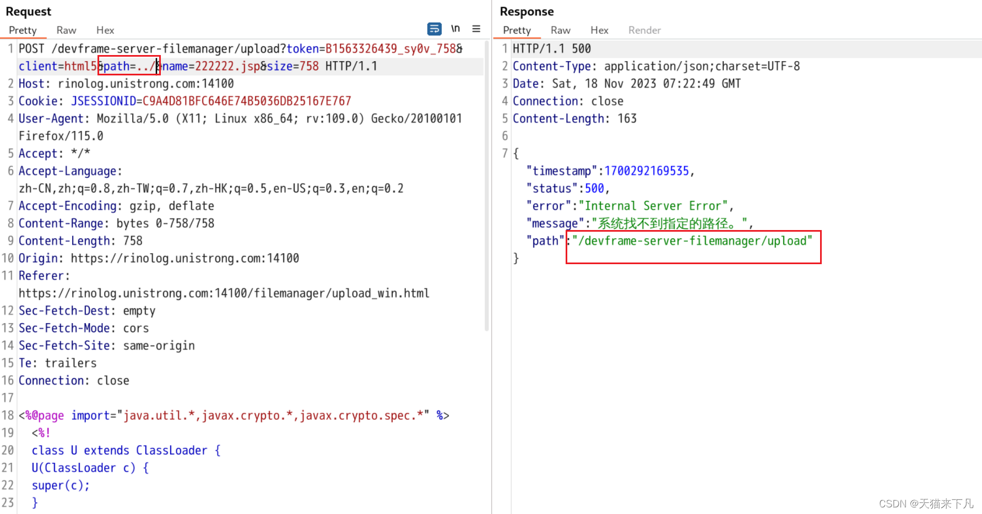Click the request Content-Length: 758 header

(x=80, y=241)
